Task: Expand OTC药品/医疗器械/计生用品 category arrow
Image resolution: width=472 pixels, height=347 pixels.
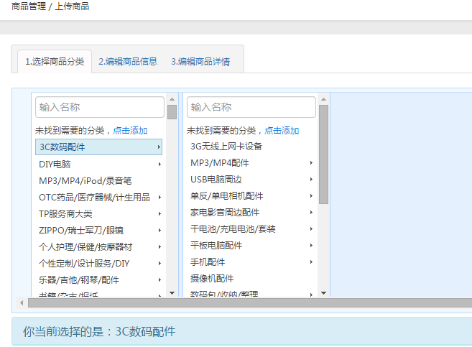Action: [159, 197]
